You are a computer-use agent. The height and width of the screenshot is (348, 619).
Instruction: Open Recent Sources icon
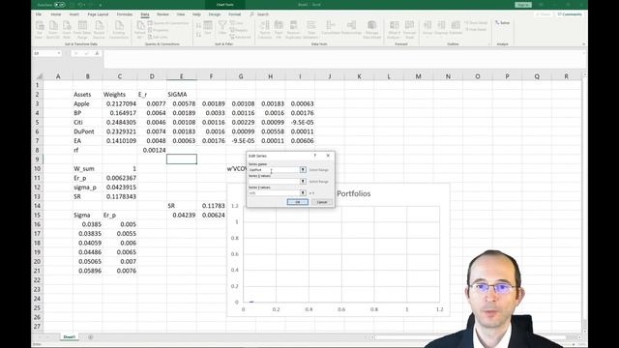click(99, 30)
